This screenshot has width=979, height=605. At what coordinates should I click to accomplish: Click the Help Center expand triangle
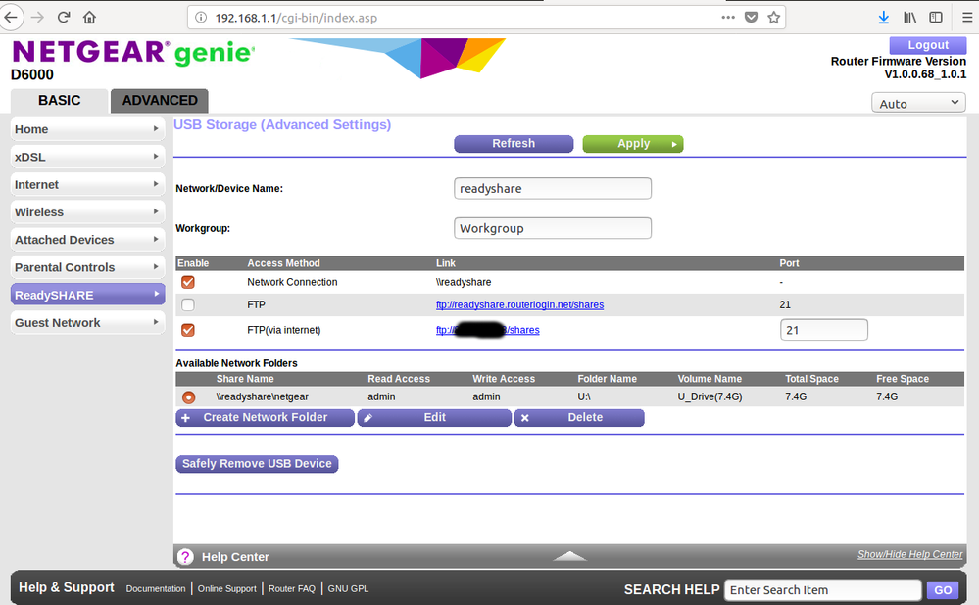569,556
